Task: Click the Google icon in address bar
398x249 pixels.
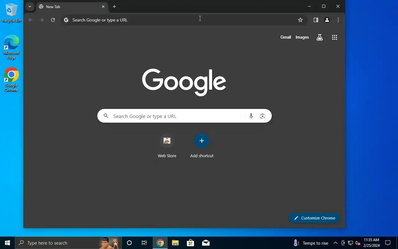Action: click(66, 20)
